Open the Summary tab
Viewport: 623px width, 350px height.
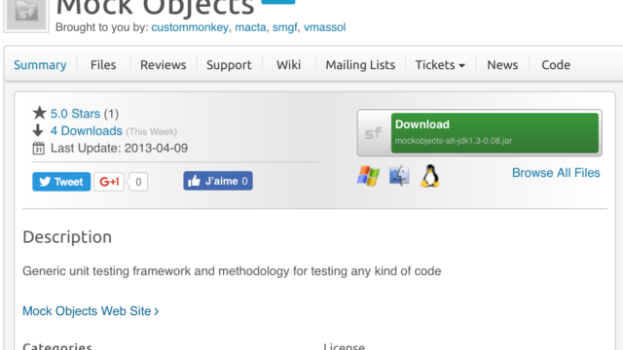click(40, 65)
